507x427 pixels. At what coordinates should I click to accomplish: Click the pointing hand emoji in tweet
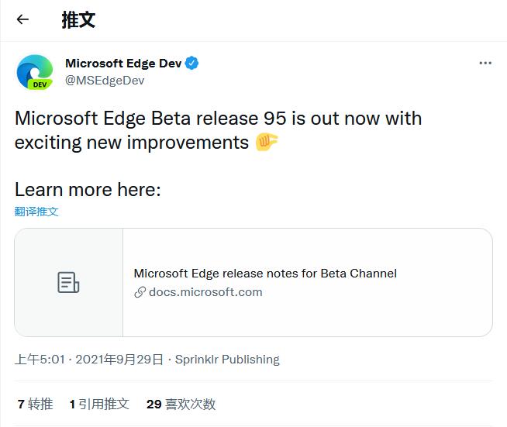click(x=267, y=143)
